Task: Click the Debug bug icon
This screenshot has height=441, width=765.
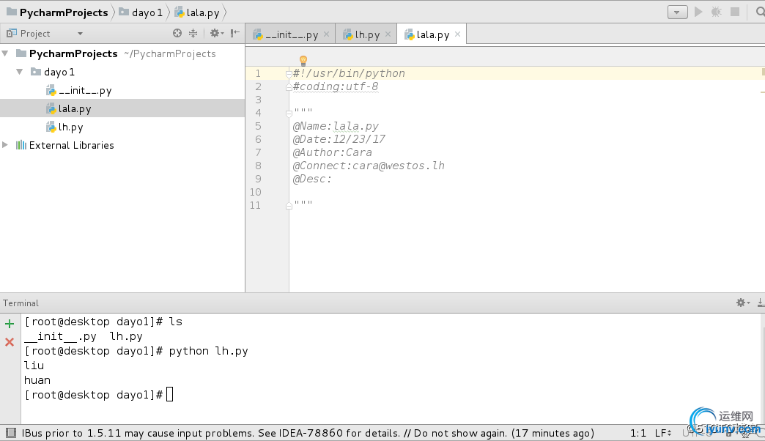Action: point(716,12)
